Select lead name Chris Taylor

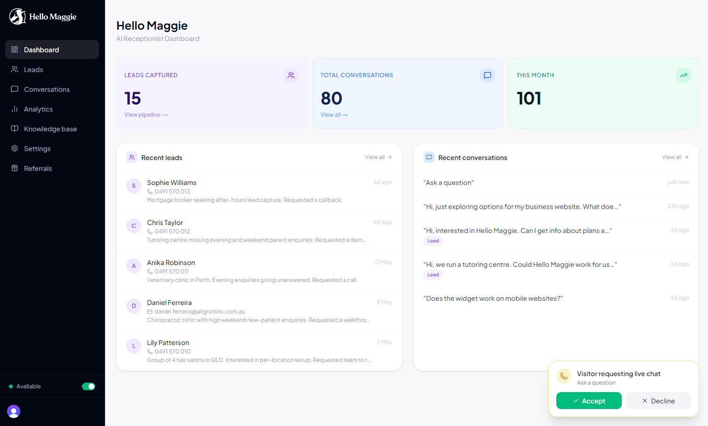coord(165,223)
